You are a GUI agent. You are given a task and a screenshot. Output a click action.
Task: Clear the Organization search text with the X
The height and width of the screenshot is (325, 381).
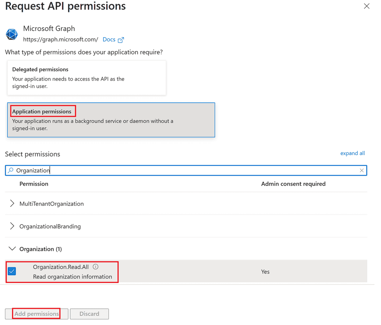361,170
